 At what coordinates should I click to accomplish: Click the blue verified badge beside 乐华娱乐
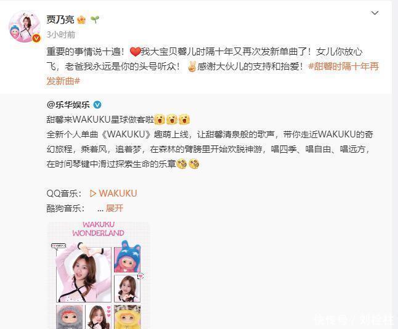97,105
